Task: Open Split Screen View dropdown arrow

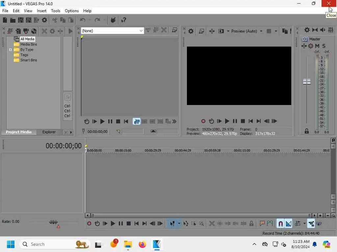Action: (228, 31)
